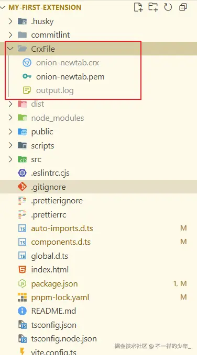
Task: Click the Chrome icon beside onion-newtab.crx
Action: pyautogui.click(x=27, y=63)
